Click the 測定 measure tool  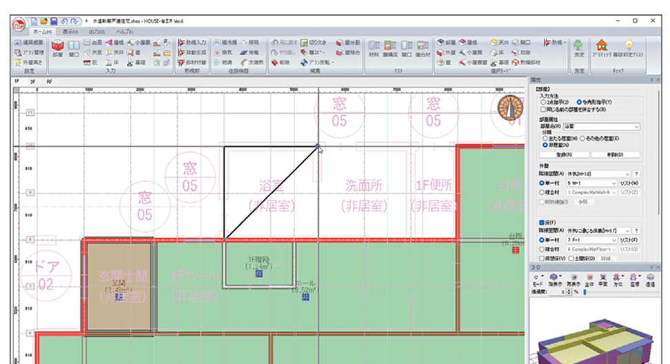[579, 50]
